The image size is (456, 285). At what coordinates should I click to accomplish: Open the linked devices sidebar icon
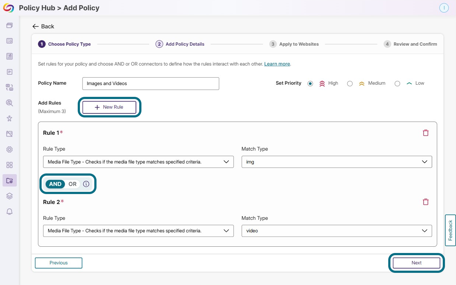[10, 87]
